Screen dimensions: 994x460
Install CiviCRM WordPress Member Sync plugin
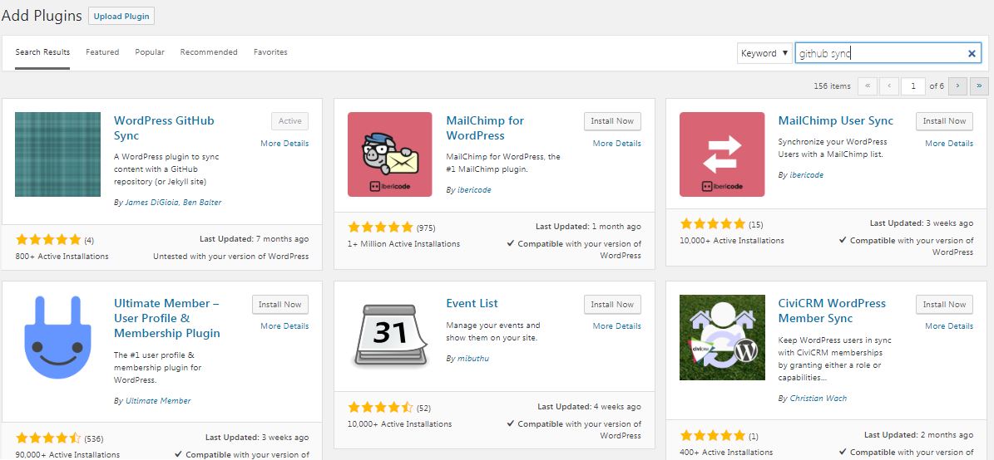point(945,305)
